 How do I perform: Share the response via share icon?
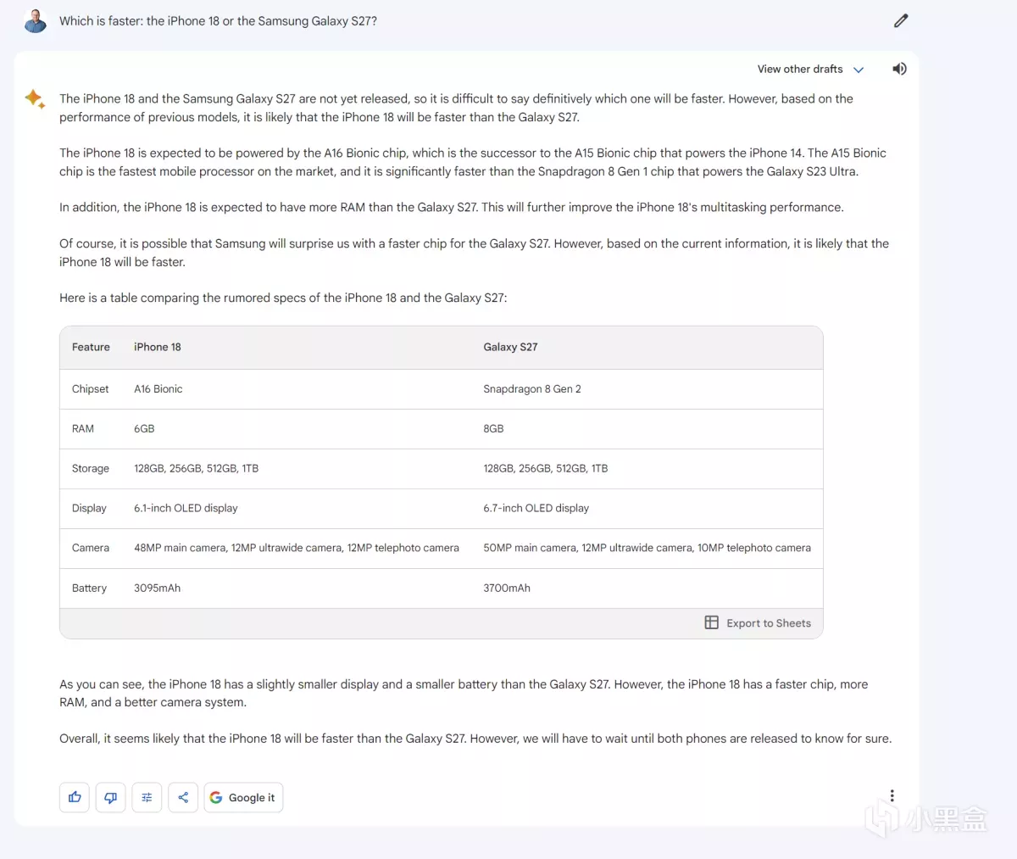click(183, 797)
